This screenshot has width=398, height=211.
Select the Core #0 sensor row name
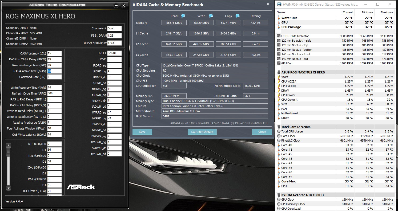point(287,145)
